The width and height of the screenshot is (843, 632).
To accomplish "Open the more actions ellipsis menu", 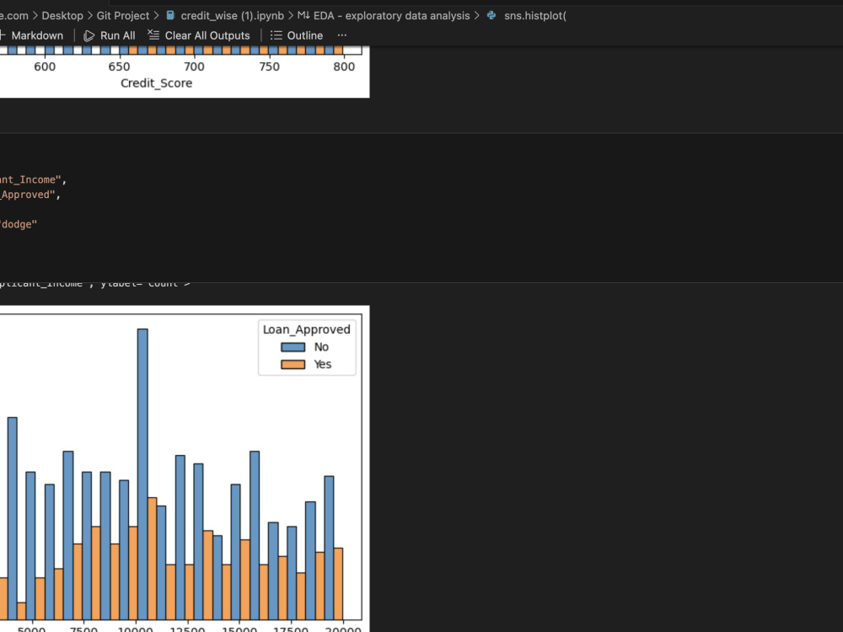I will 342,35.
